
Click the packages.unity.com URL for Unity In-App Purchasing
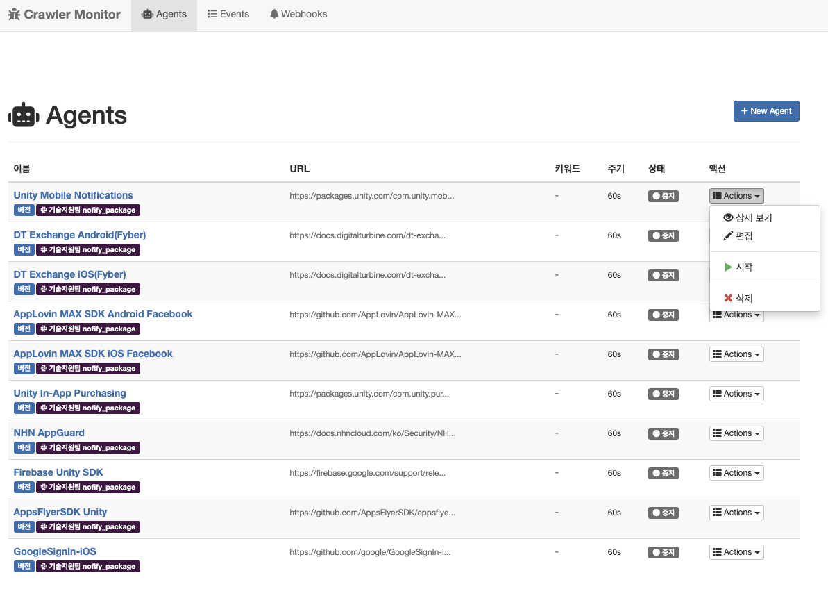369,394
